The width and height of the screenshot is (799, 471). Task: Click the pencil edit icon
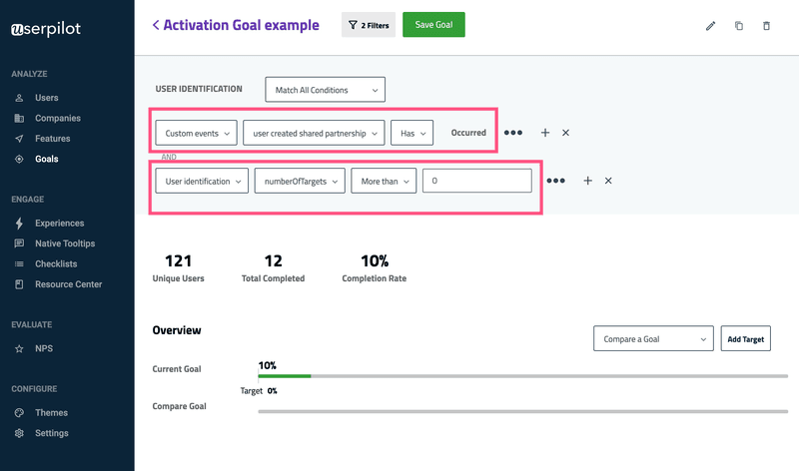coord(710,26)
